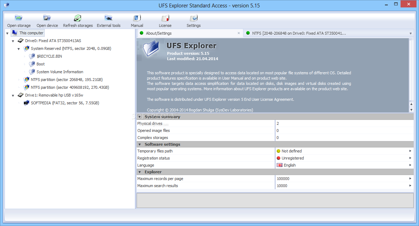Click the app icon in title bar
Screen dimensions: 419x226
(x=7, y=5)
